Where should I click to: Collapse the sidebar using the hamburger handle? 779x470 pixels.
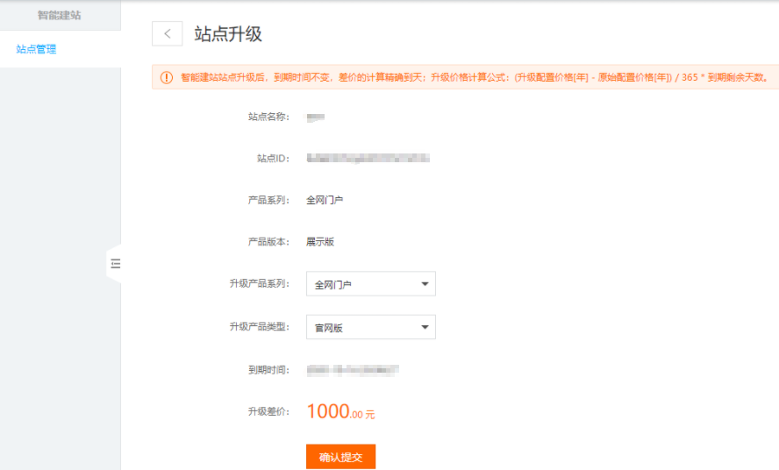pyautogui.click(x=115, y=264)
